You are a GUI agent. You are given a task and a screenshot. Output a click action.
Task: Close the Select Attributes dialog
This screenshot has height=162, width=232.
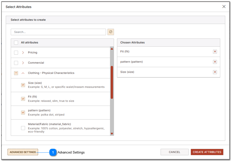(x=224, y=6)
